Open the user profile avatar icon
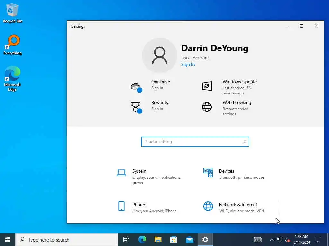Screen dimensions: 329x246 coord(160,55)
